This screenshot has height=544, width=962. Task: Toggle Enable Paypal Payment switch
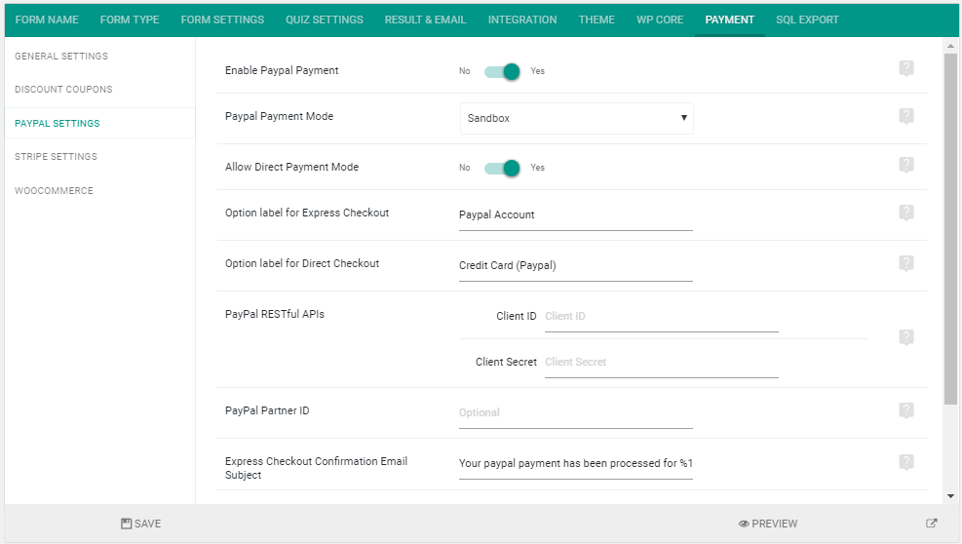coord(502,71)
